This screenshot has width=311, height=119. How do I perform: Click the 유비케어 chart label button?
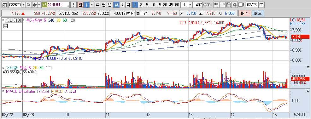pyautogui.click(x=14, y=20)
